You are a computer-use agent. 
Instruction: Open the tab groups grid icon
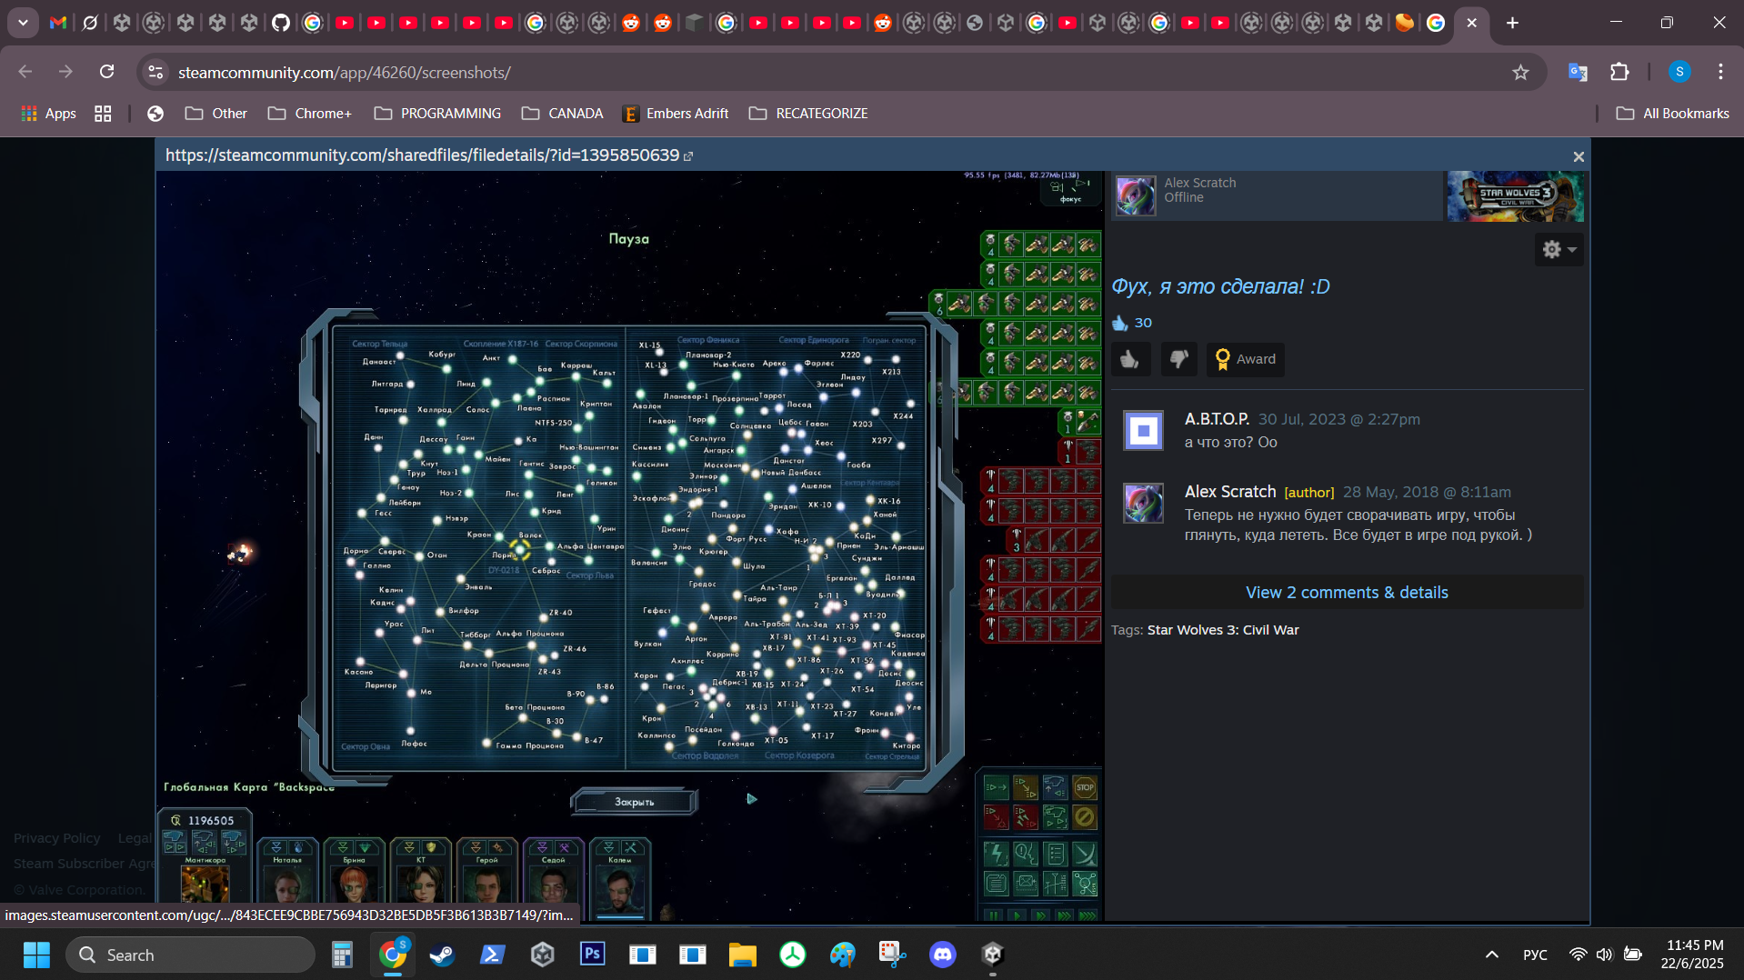click(x=103, y=114)
